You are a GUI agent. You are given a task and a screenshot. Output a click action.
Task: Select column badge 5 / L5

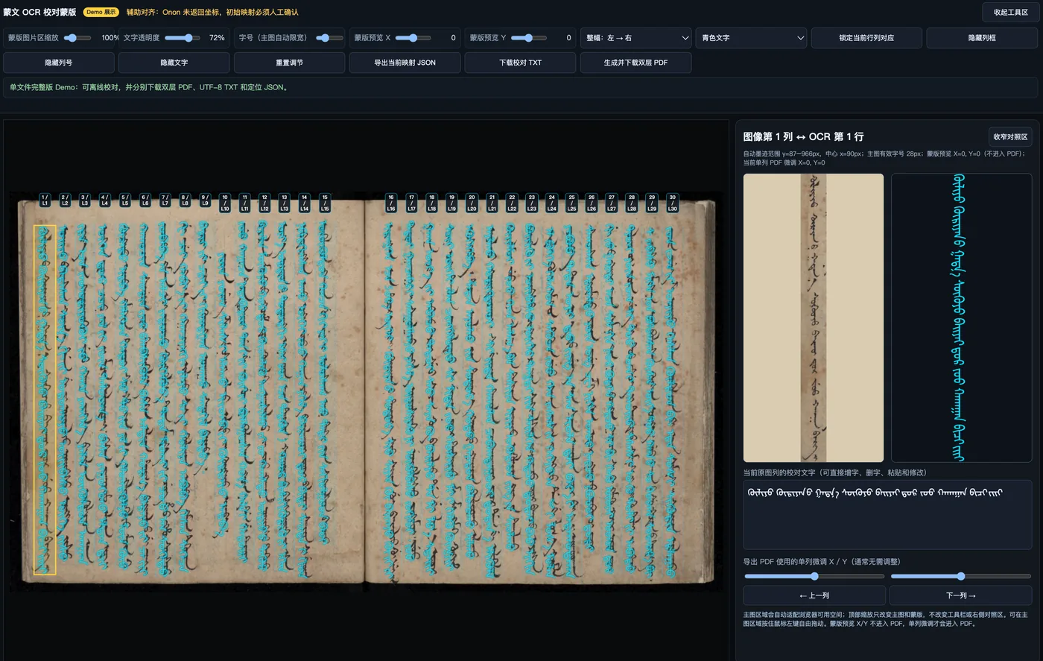pos(124,200)
